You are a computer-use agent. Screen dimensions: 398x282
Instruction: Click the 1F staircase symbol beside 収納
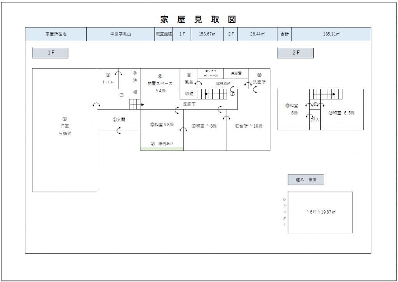213,94
